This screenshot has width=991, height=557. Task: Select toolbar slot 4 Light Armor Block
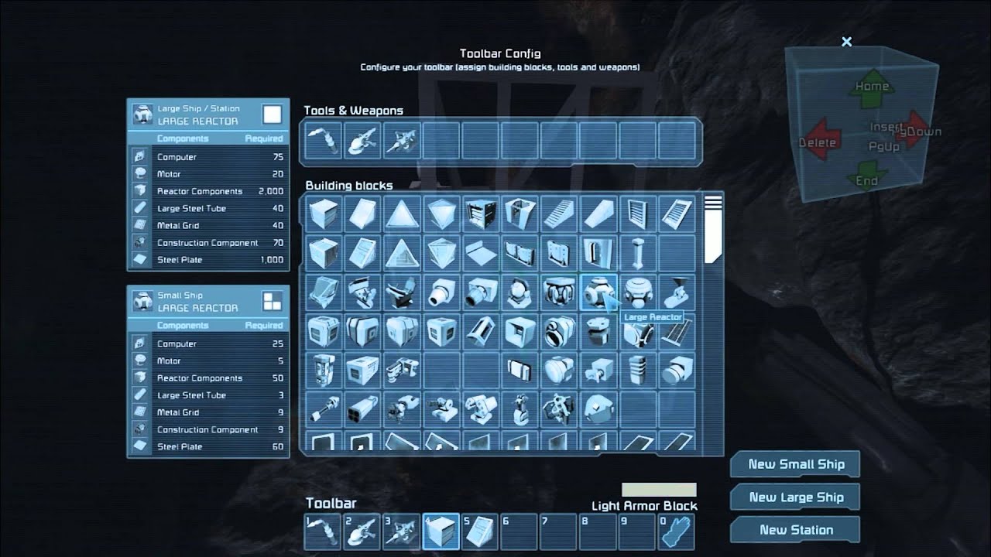pos(441,531)
